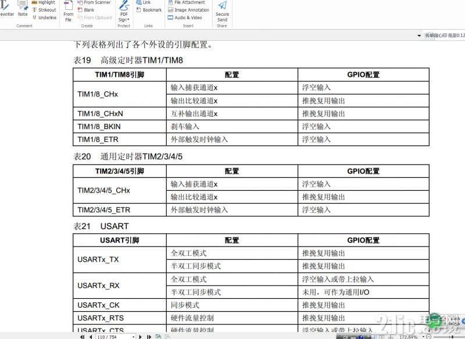Image resolution: width=465 pixels, height=339 pixels.
Task: Apply the Strikeout markup tool
Action: coord(44,10)
